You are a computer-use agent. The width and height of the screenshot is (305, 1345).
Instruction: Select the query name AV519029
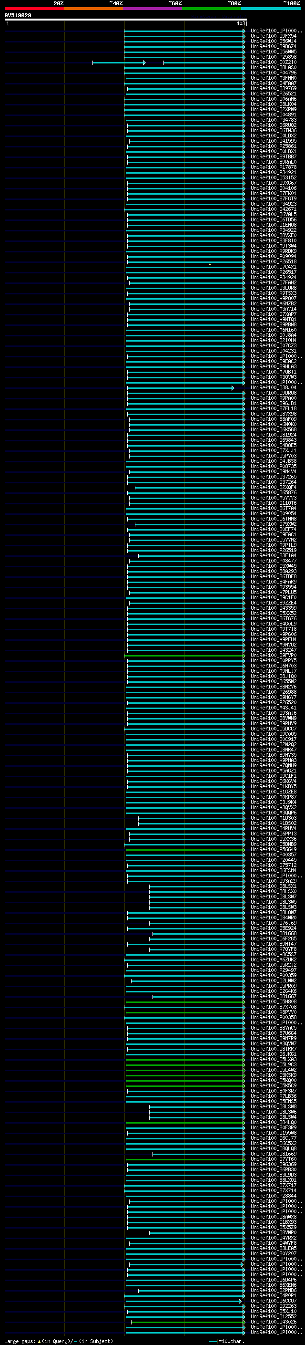coord(18,15)
